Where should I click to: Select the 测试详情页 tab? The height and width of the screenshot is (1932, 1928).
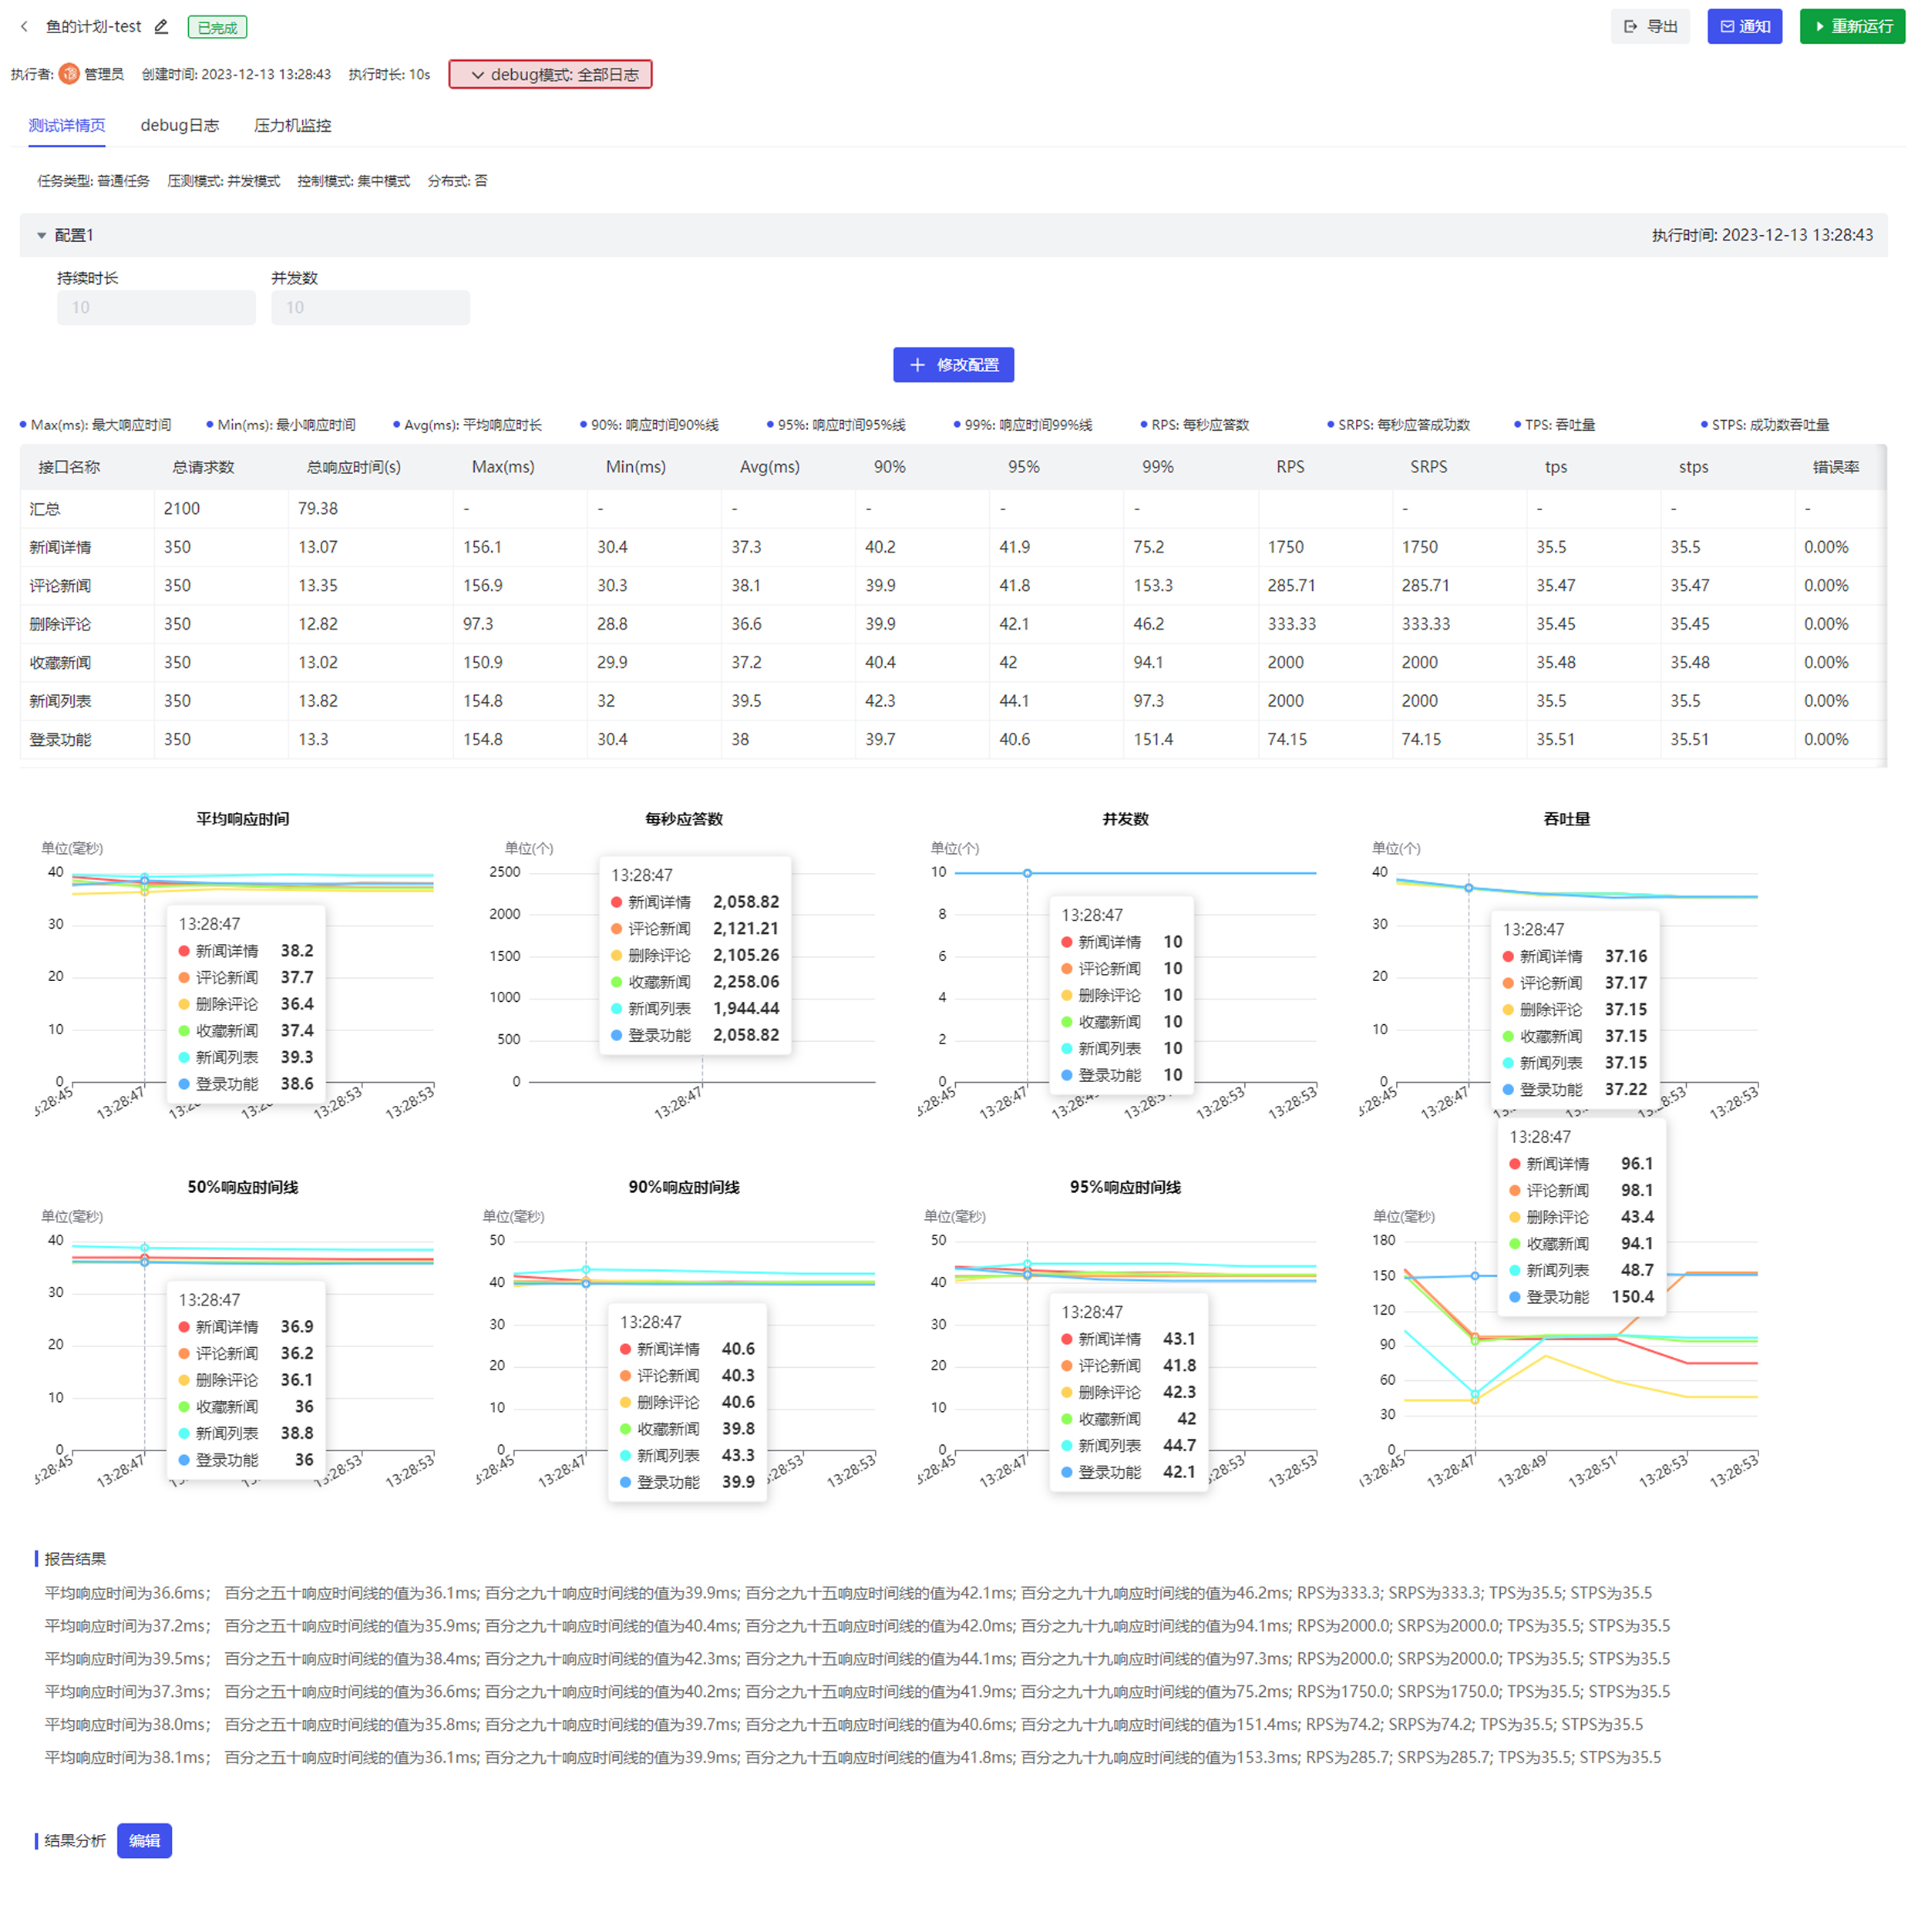[x=67, y=126]
